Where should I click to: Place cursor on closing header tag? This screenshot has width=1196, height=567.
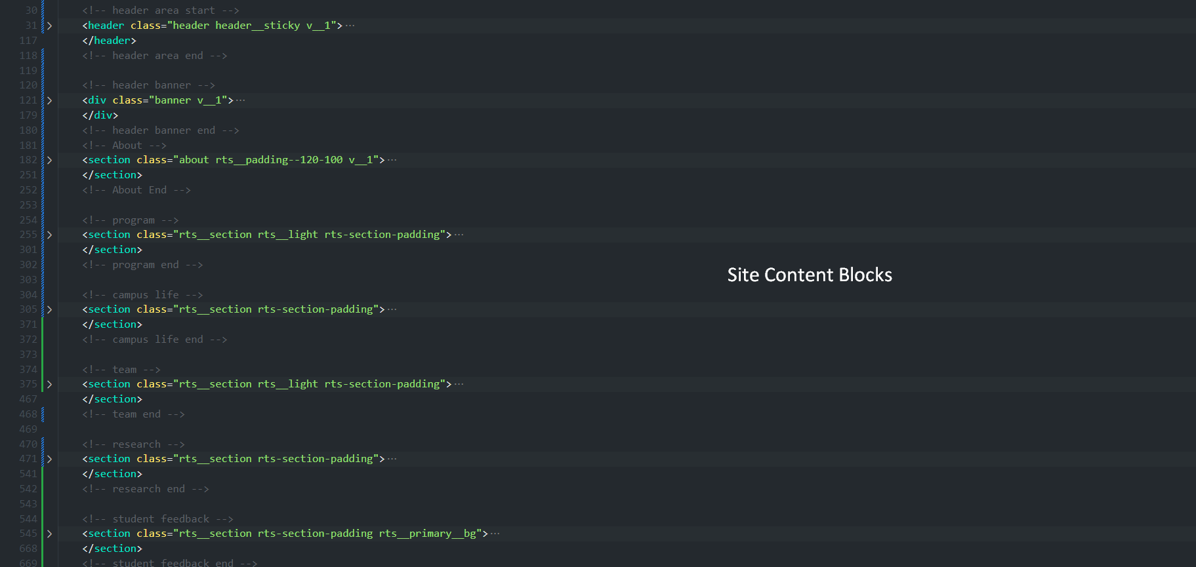tap(110, 41)
